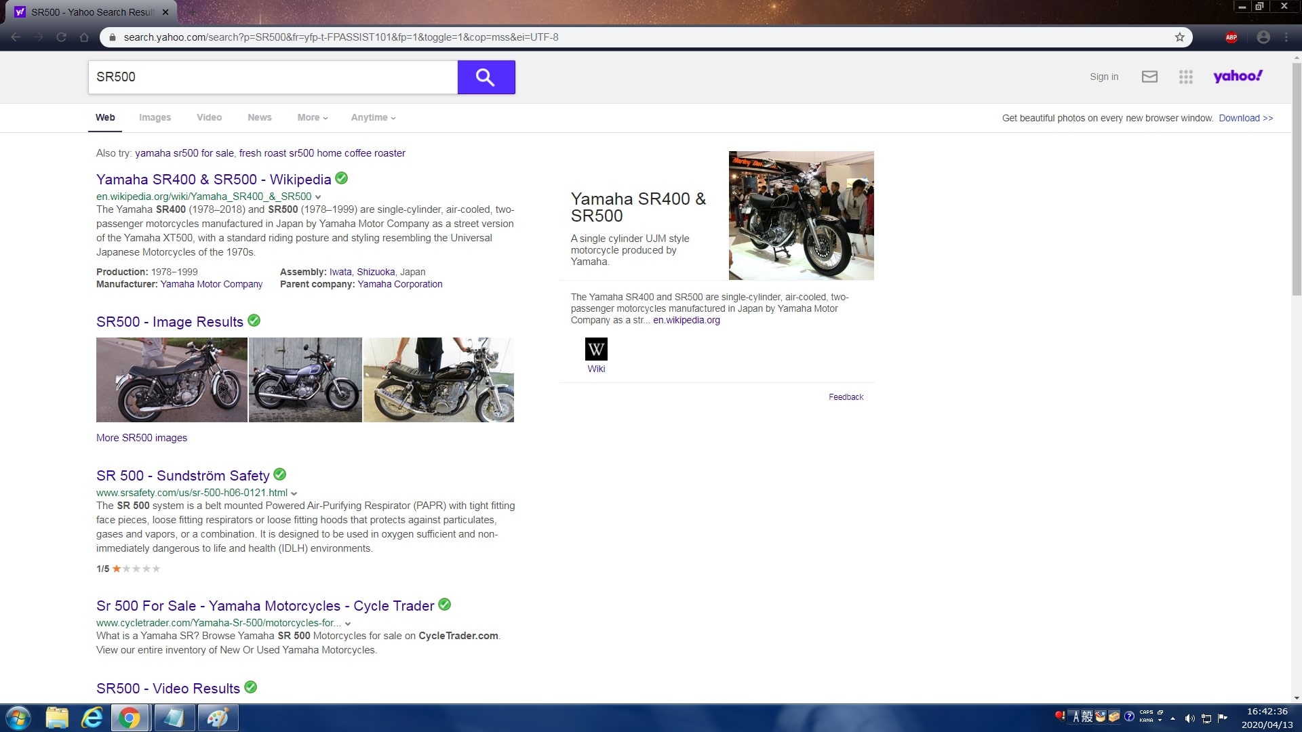Image resolution: width=1302 pixels, height=732 pixels.
Task: Click the browser address bar URL
Action: click(341, 37)
